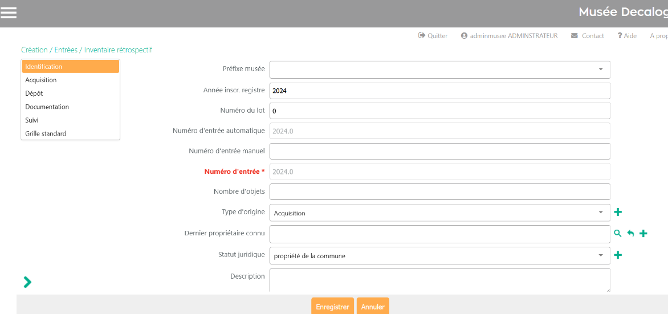This screenshot has width=668, height=314.
Task: Click the green plus beside Statut juridique
Action: pyautogui.click(x=617, y=255)
